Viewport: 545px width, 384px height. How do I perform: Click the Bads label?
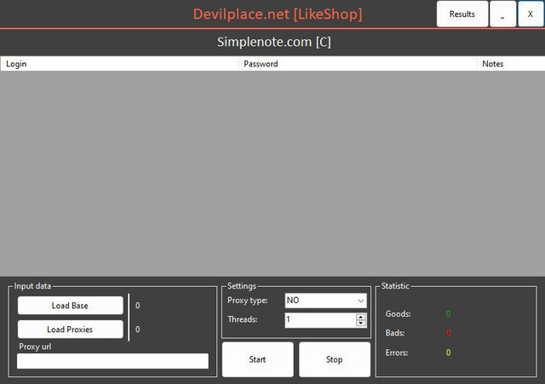pyautogui.click(x=395, y=333)
